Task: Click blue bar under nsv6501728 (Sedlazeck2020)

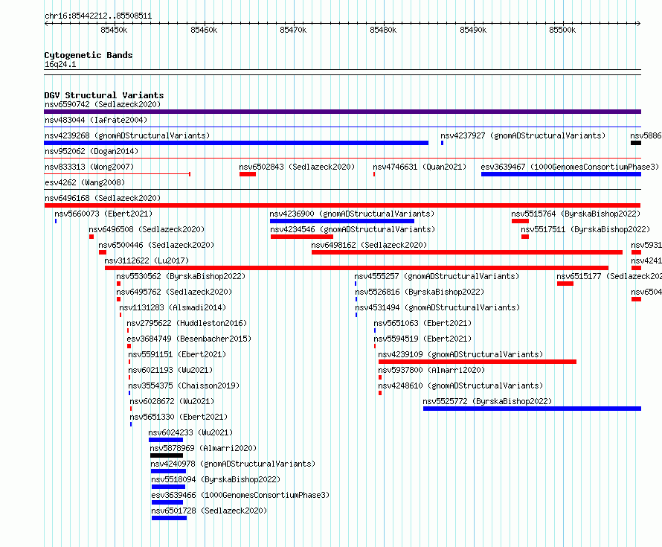Action: [169, 518]
